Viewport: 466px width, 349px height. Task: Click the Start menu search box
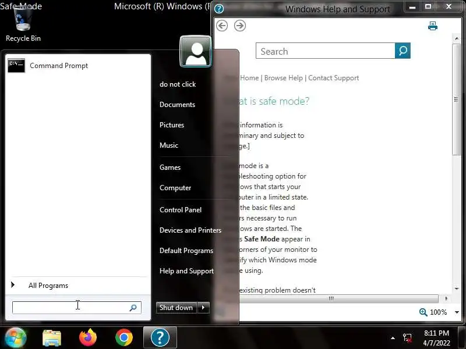77,308
